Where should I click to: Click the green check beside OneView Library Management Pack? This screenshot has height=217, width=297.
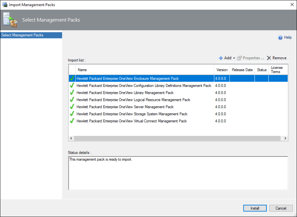coord(72,92)
